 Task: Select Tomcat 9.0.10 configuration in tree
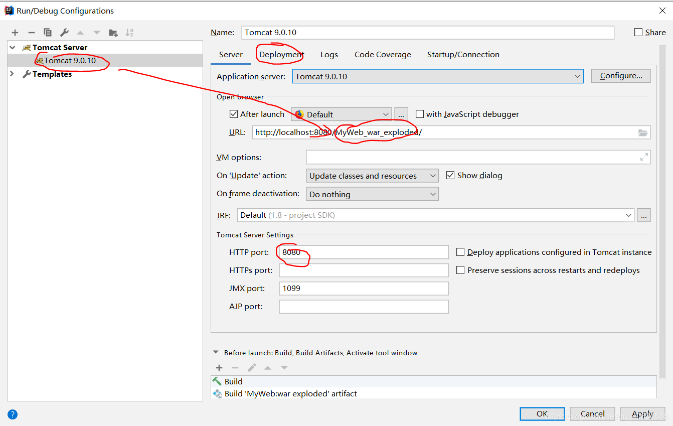(105, 60)
